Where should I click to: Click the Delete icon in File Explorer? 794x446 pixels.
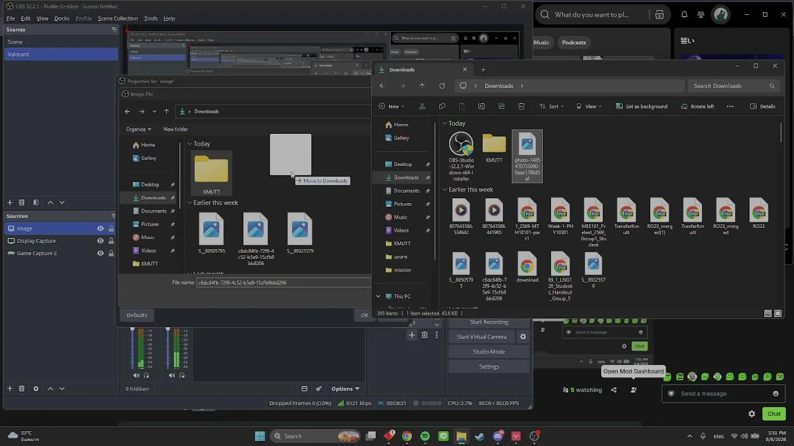(x=521, y=107)
